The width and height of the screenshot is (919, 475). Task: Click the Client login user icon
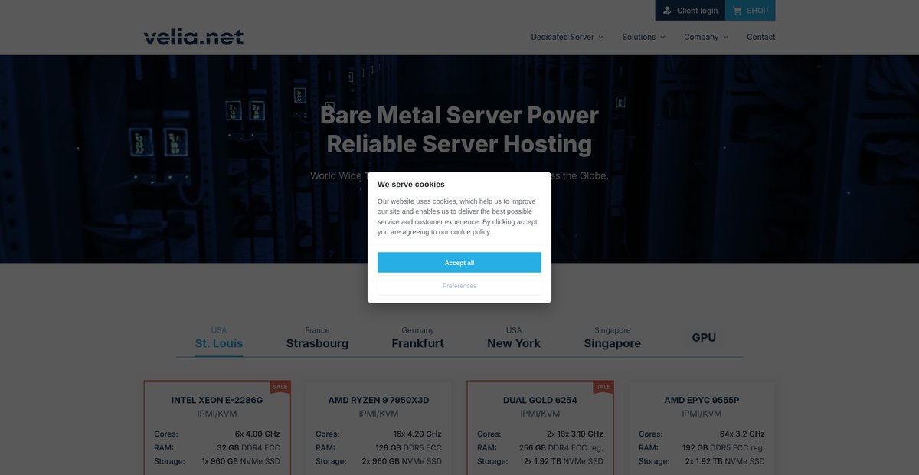pos(667,11)
